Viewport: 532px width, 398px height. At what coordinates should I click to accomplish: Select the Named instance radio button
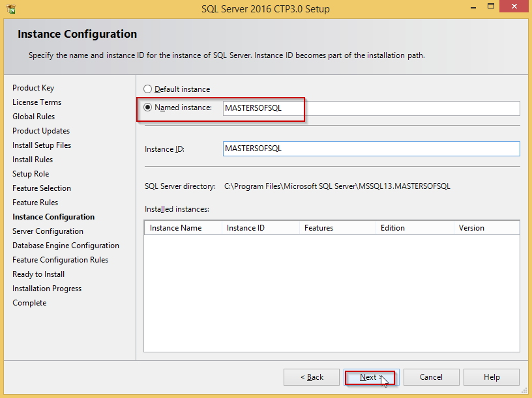click(x=147, y=107)
